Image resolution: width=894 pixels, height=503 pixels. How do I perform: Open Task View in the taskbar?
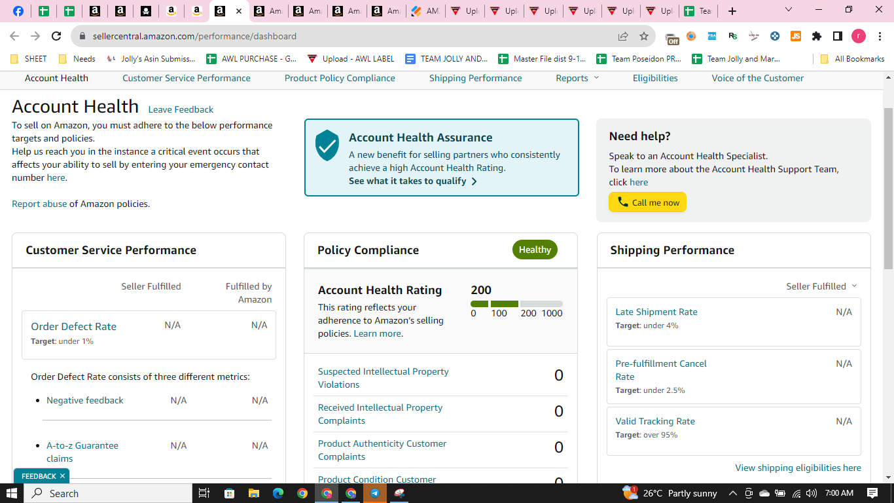[204, 493]
